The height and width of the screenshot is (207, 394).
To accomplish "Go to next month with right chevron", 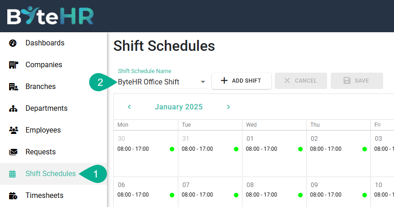I will (x=228, y=107).
